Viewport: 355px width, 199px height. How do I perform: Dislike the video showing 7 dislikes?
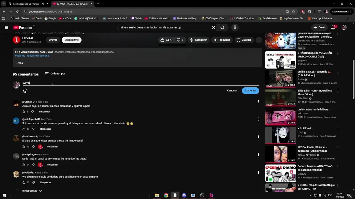pos(180,40)
